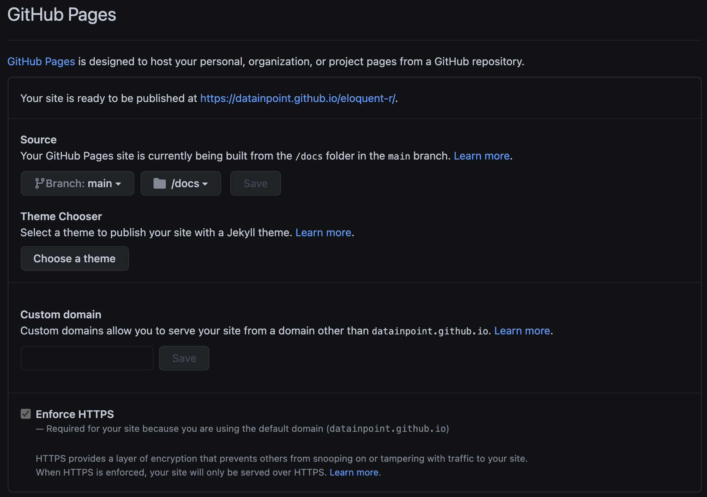Focus the custom domain text field

(x=87, y=358)
